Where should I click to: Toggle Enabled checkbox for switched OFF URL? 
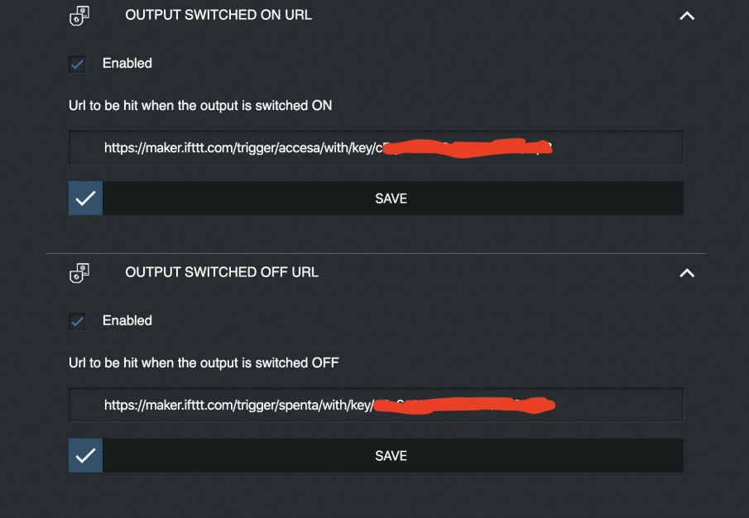pos(78,321)
